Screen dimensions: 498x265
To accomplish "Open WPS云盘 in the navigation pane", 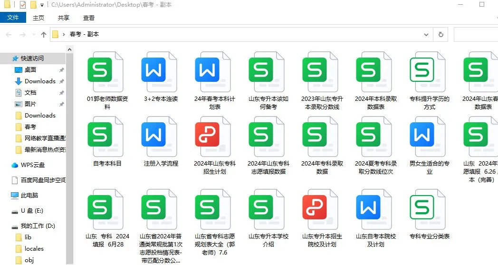I will point(33,165).
